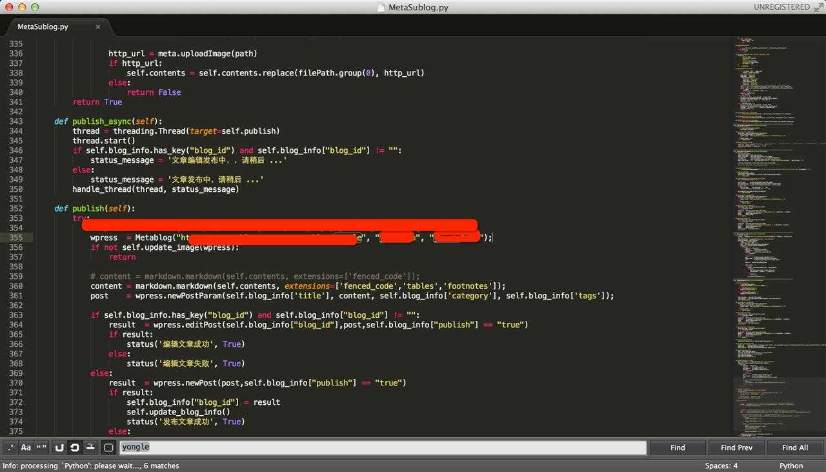Open the Python syntax selector

point(791,466)
